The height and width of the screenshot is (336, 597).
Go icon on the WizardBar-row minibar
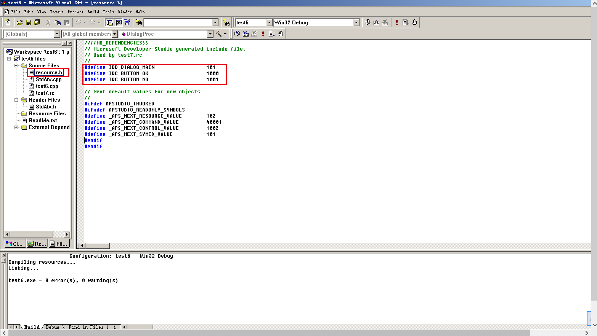[x=272, y=34]
